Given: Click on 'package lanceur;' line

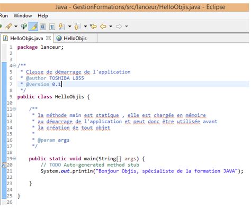Looking at the screenshot, I should tap(40, 47).
